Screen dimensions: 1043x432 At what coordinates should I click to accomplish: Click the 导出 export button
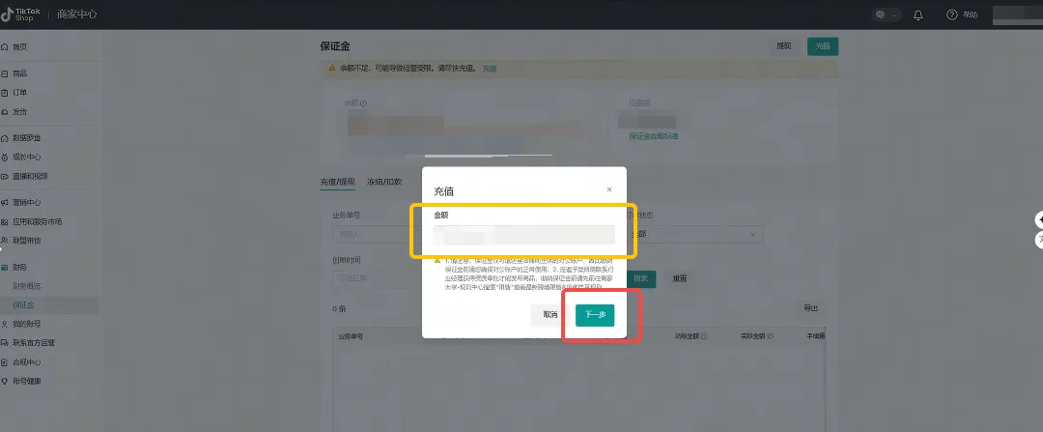coord(811,309)
